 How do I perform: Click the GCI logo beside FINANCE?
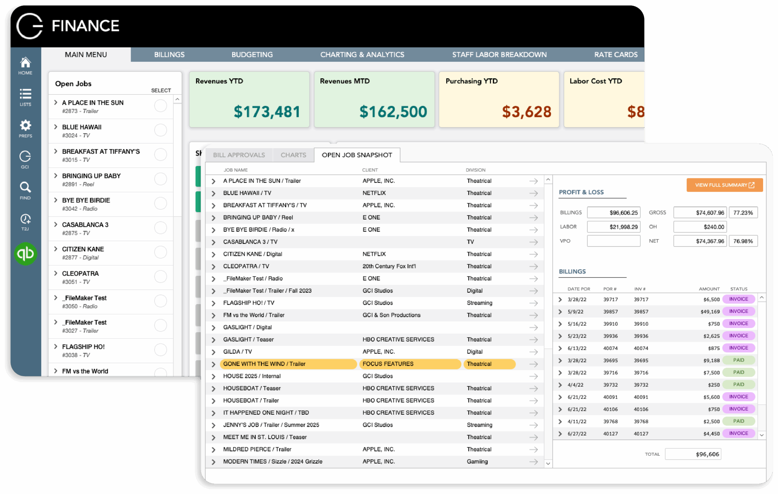(x=29, y=26)
